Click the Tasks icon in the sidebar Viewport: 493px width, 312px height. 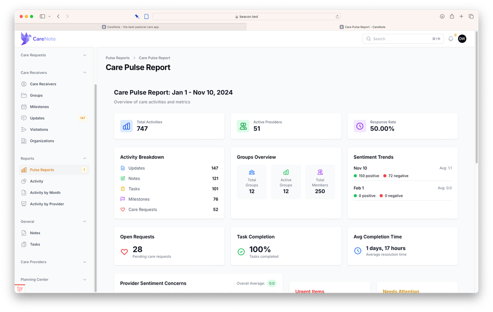click(x=23, y=244)
